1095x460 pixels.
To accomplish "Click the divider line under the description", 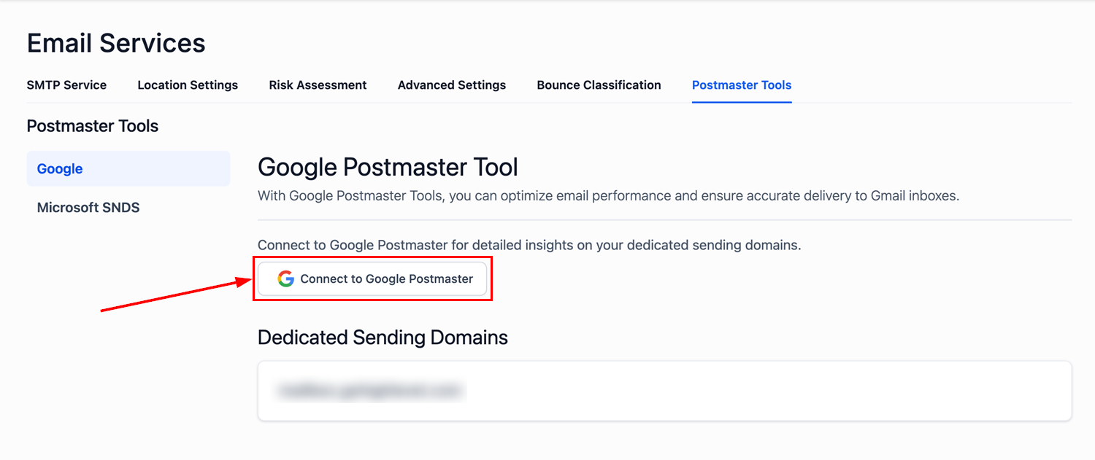I will (x=664, y=219).
